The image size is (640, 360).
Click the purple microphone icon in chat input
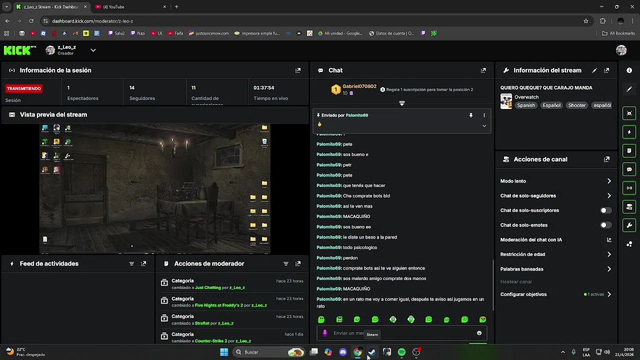(x=325, y=333)
